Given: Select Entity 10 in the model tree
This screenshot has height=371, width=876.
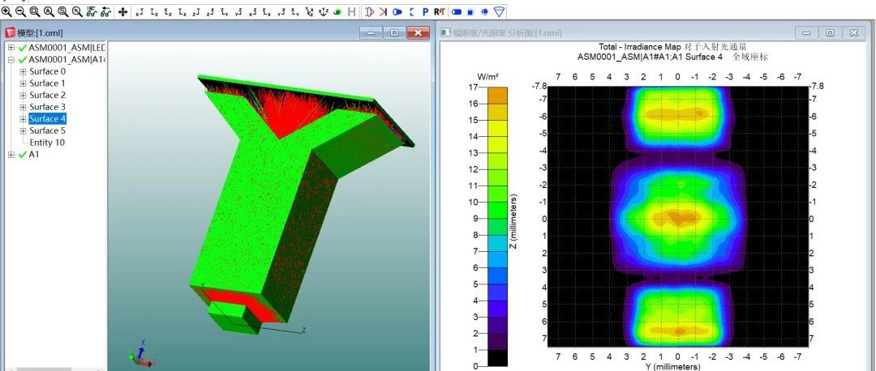Looking at the screenshot, I should [x=47, y=143].
